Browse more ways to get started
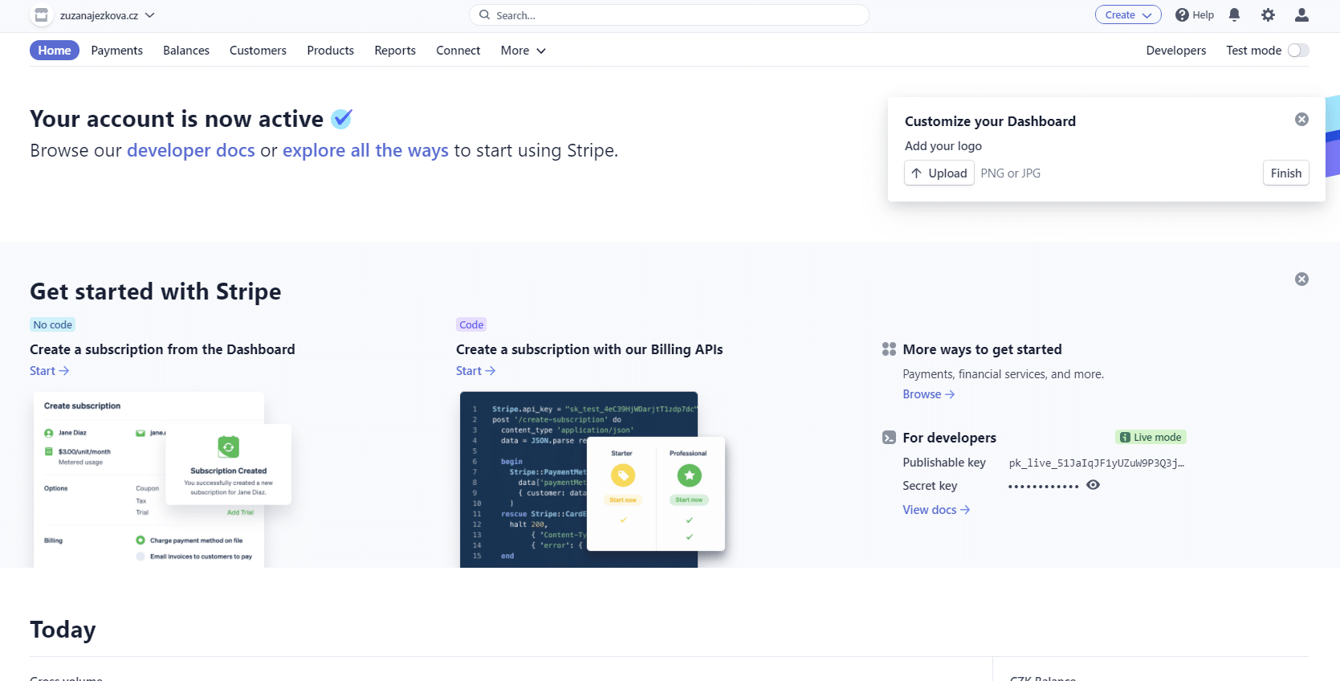Screen dimensions: 1340x681 [928, 394]
